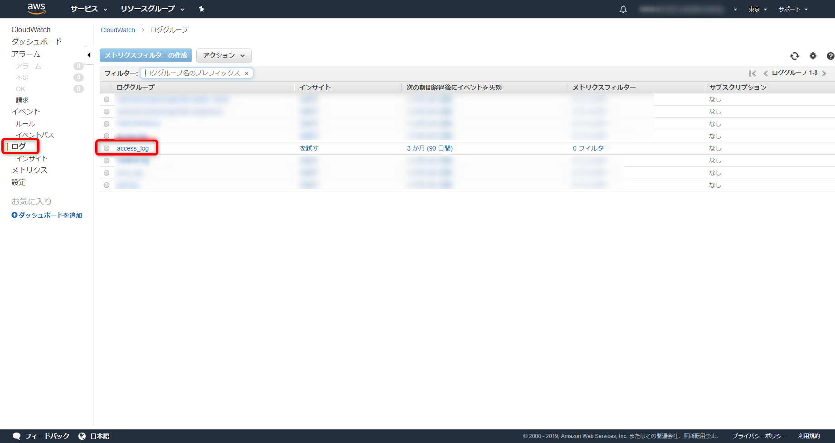Click the ログループ column header
The image size is (835, 443).
136,88
